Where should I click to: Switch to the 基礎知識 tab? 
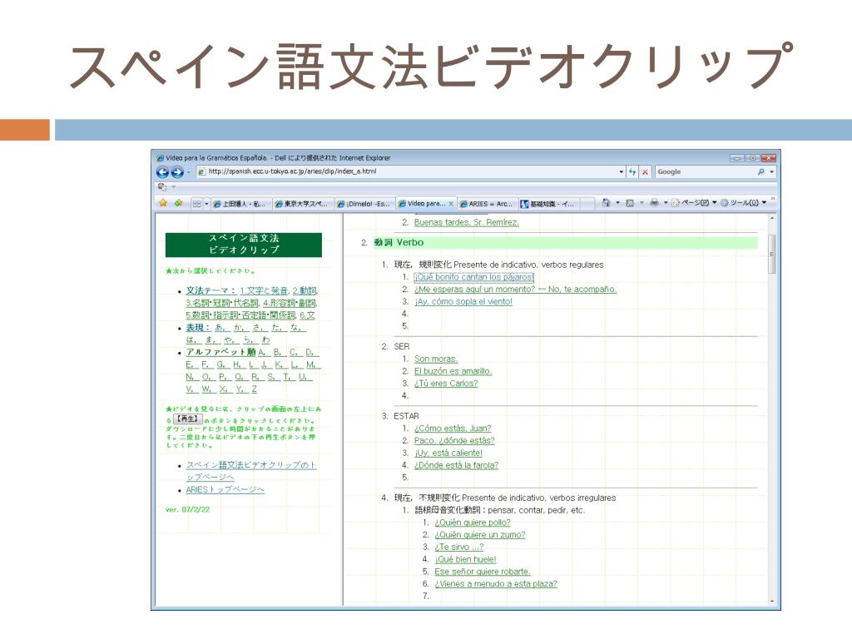pyautogui.click(x=547, y=204)
